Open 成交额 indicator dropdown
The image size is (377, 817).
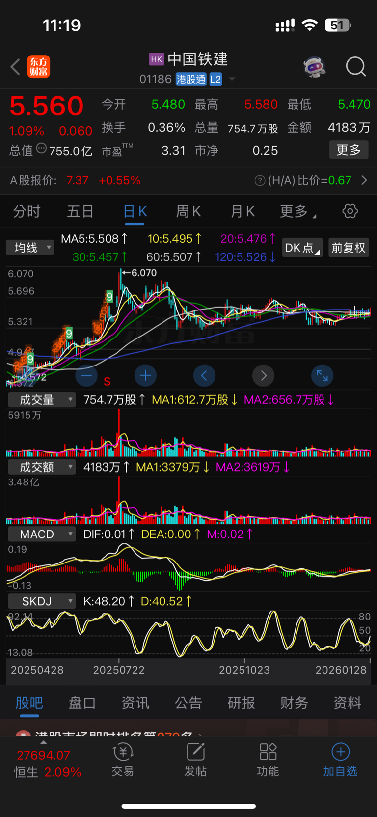coord(42,467)
